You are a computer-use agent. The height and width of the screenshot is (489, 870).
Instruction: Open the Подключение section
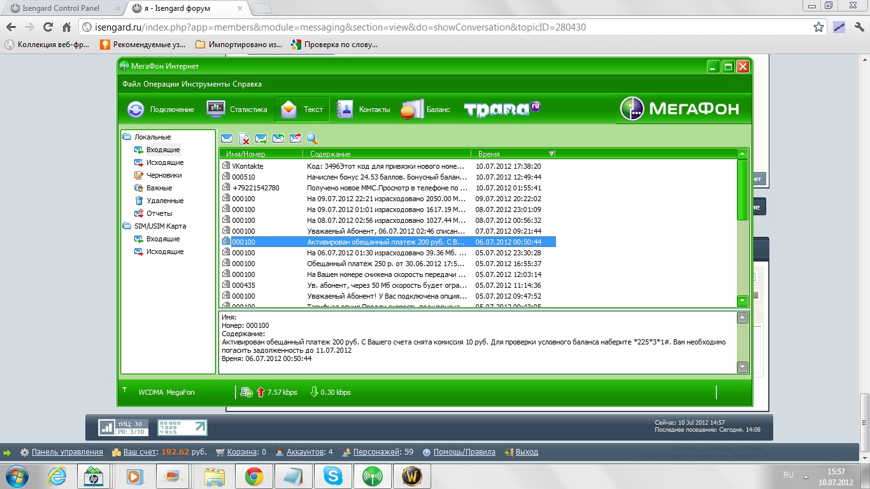coord(160,110)
